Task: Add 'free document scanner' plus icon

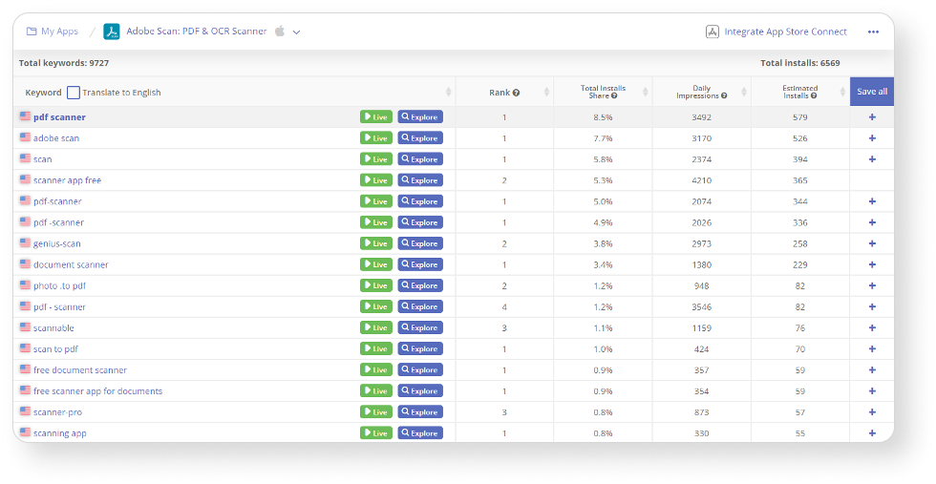Action: (872, 370)
